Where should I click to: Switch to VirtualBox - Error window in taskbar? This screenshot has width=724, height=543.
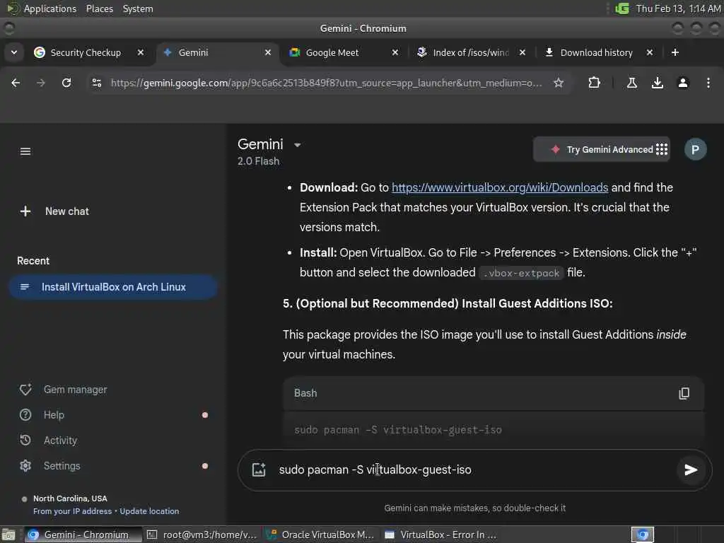pyautogui.click(x=440, y=535)
